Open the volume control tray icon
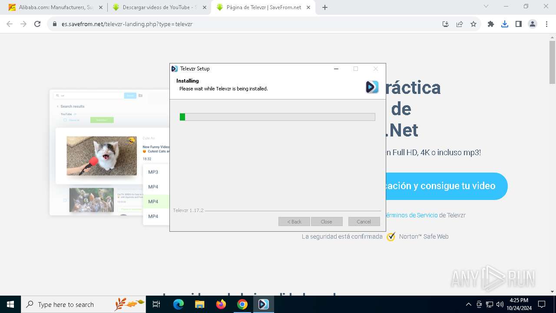This screenshot has width=556, height=313. click(x=500, y=304)
